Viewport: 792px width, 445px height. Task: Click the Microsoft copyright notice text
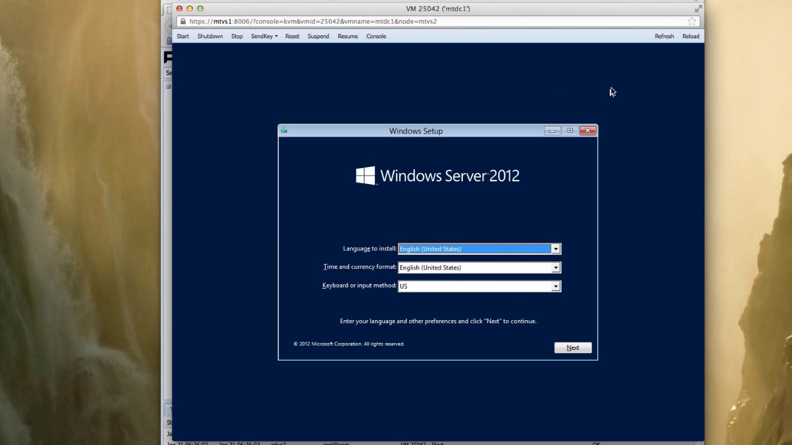click(349, 344)
